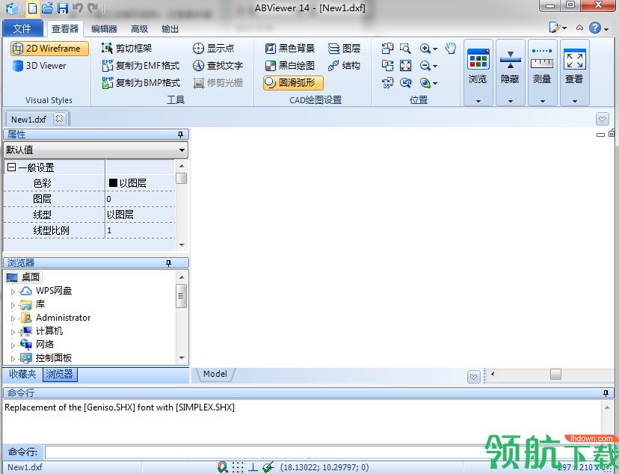The height and width of the screenshot is (474, 619).
Task: Click the 线型比例 value field
Action: (140, 230)
